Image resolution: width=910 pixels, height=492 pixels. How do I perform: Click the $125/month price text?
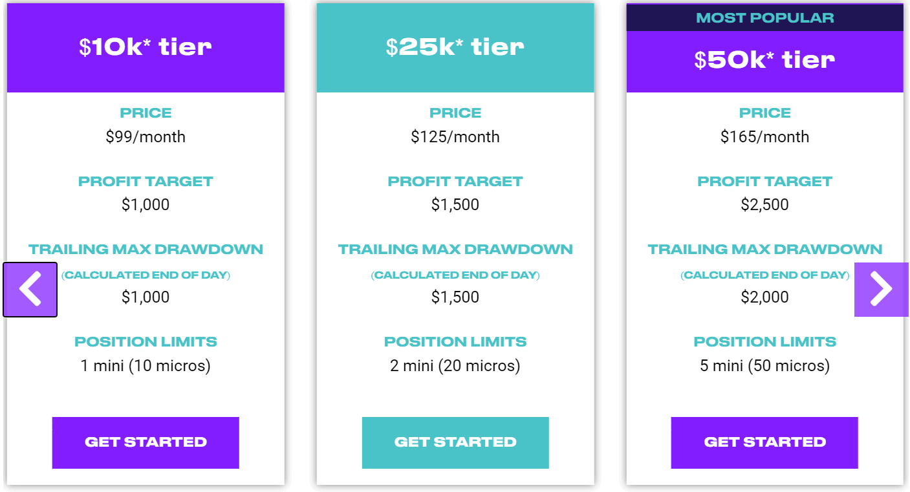pyautogui.click(x=455, y=136)
